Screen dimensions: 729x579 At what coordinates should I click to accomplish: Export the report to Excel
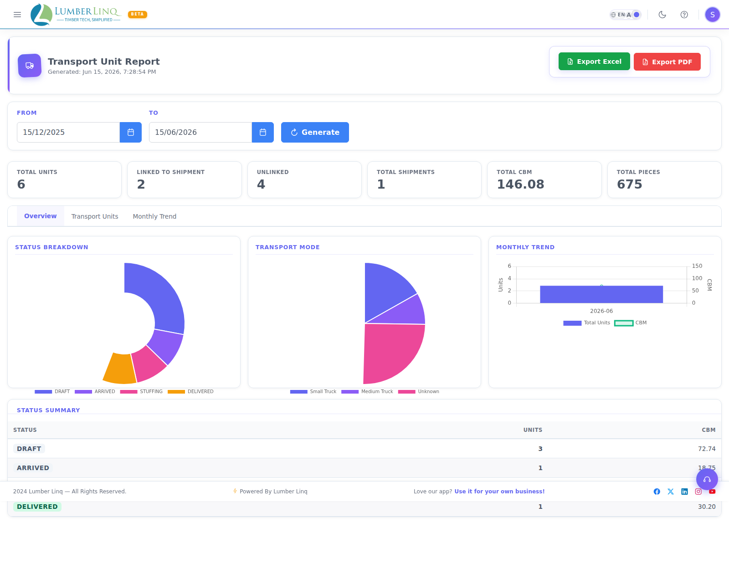point(594,61)
